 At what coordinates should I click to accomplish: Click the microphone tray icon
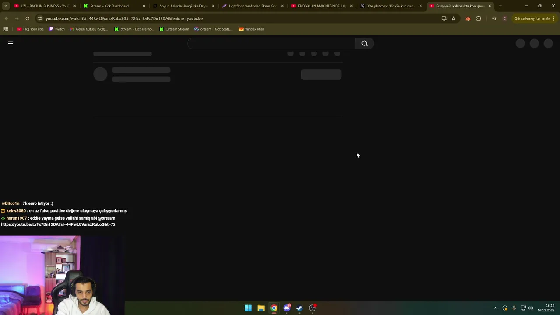click(x=514, y=308)
